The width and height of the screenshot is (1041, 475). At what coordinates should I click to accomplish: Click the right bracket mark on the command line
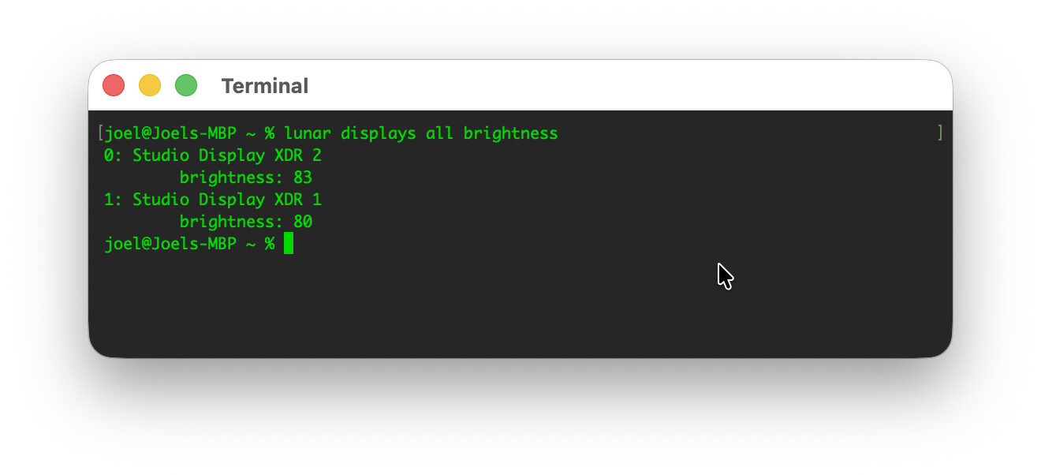(940, 133)
